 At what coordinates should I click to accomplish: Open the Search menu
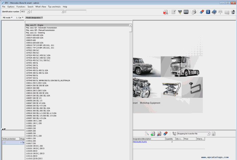(30, 7)
